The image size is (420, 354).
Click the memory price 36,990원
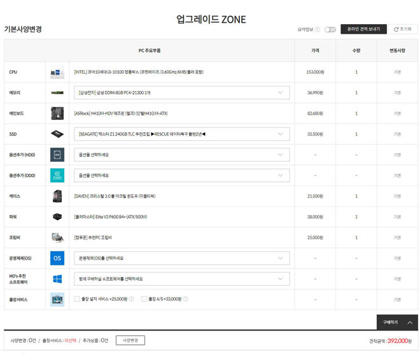(315, 93)
